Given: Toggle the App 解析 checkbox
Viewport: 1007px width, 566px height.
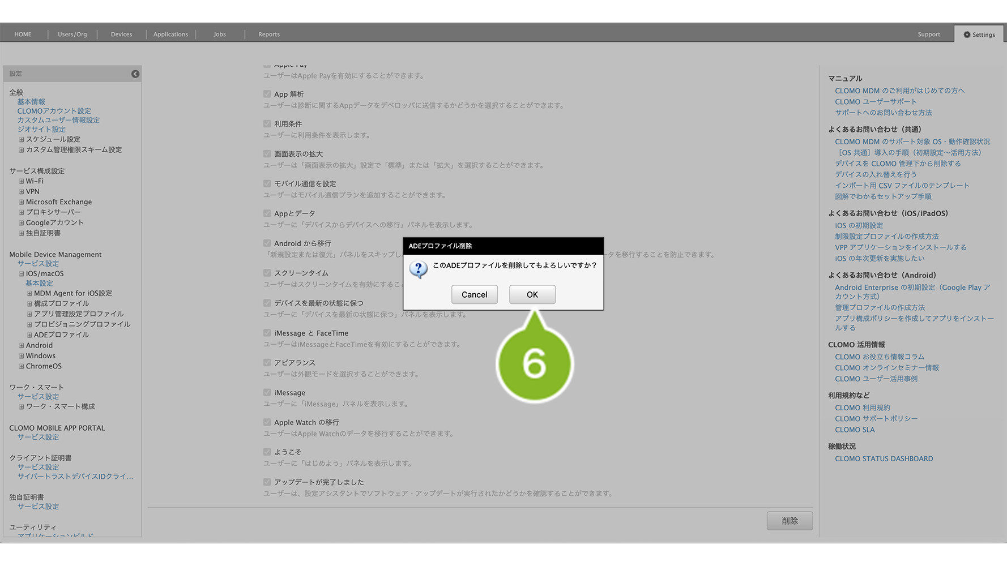Looking at the screenshot, I should [x=267, y=94].
